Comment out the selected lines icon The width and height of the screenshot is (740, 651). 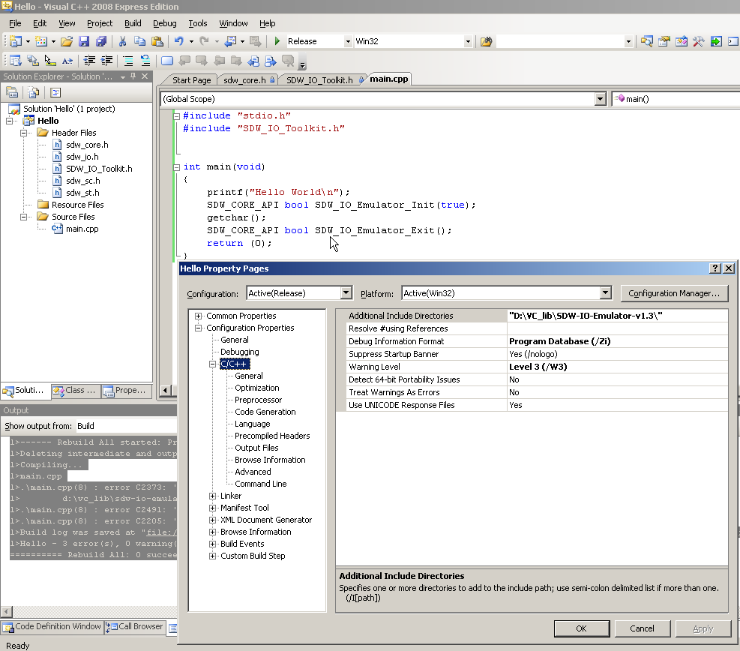[x=128, y=61]
